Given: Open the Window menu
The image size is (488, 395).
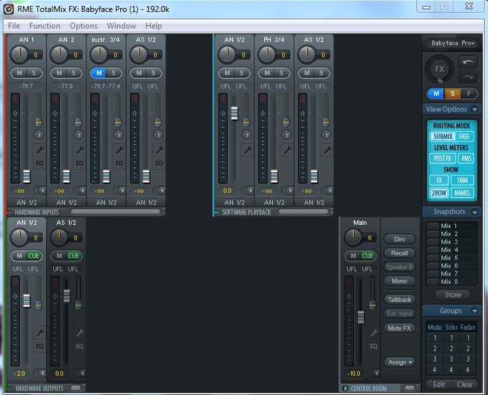Looking at the screenshot, I should point(122,26).
